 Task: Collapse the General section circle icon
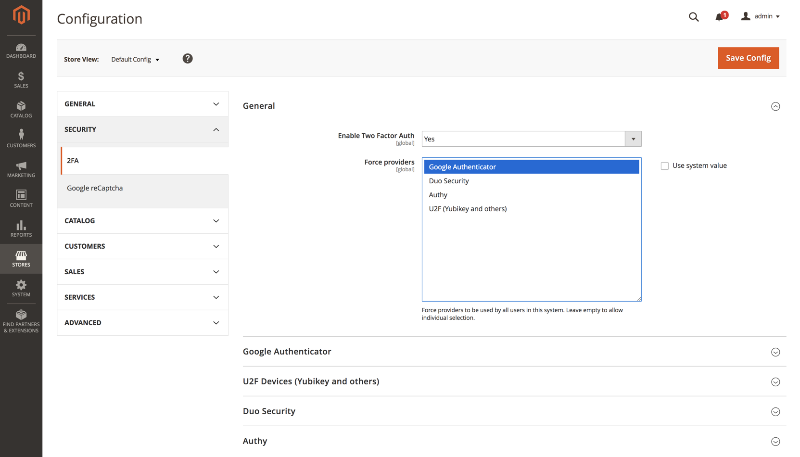pyautogui.click(x=775, y=106)
